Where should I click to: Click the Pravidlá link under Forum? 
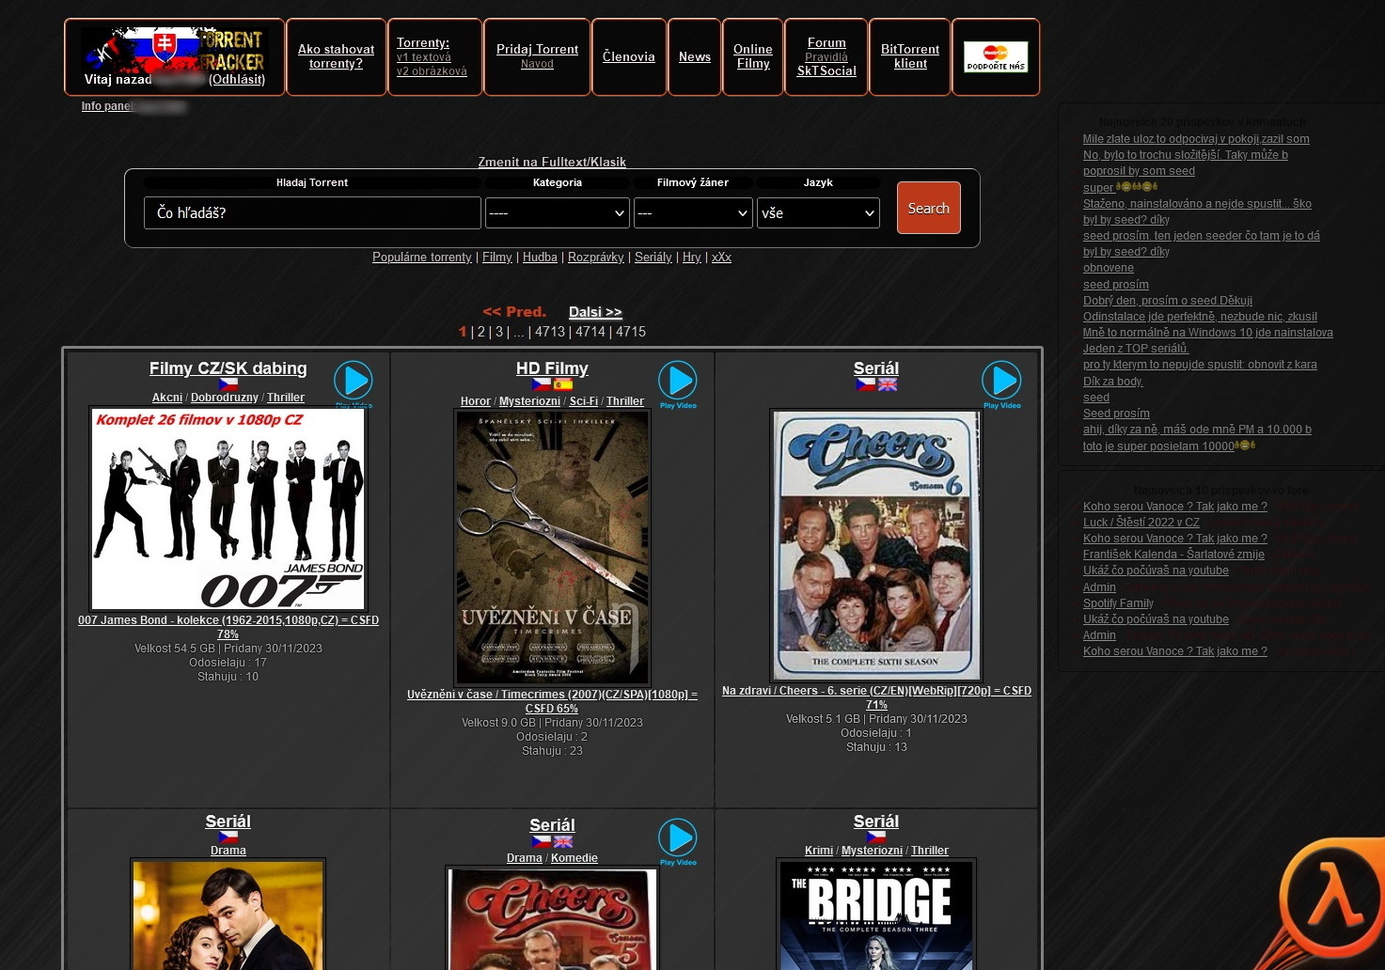tap(826, 57)
